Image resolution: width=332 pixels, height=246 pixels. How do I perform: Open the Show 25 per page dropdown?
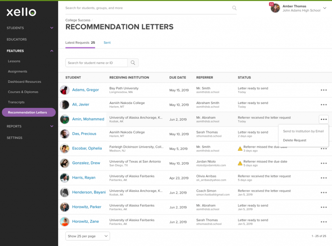click(x=87, y=236)
